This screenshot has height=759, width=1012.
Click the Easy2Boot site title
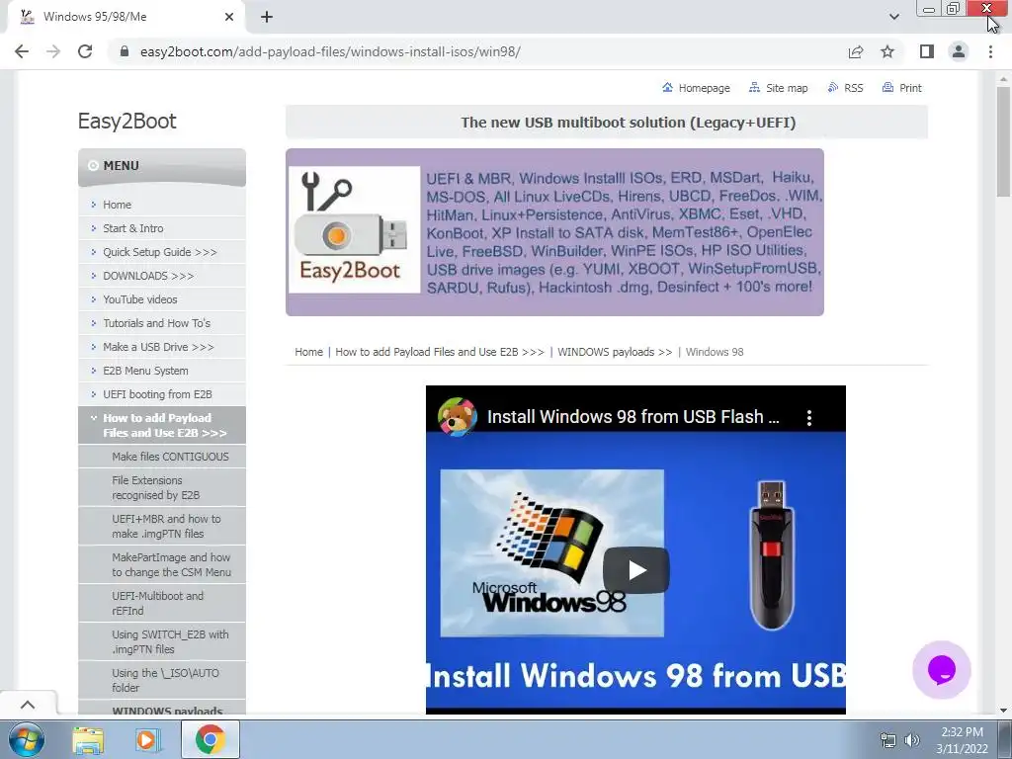(126, 121)
